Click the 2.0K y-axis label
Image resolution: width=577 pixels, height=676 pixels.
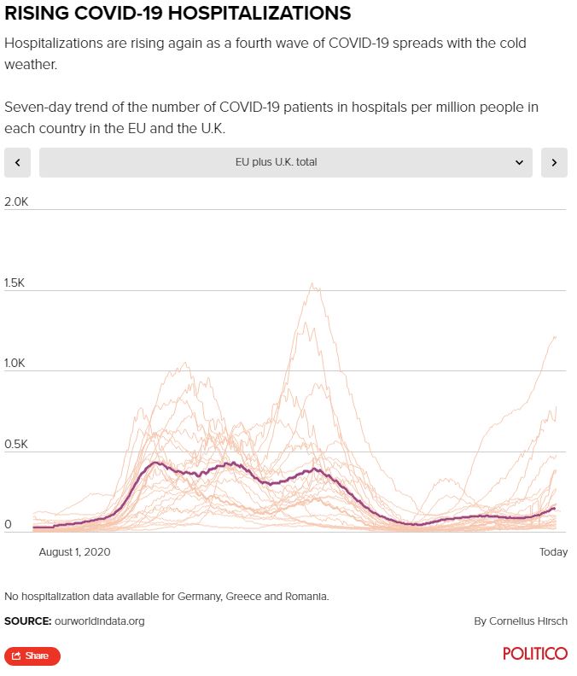point(16,201)
